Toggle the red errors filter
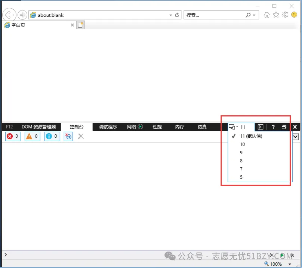 pos(13,136)
